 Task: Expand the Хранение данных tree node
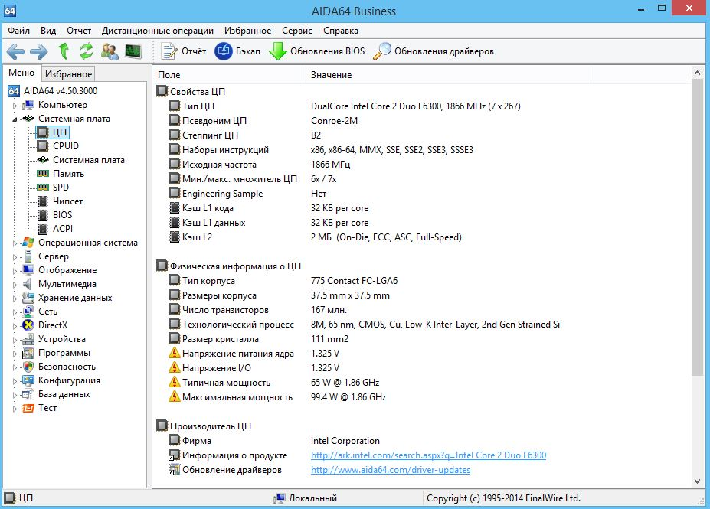(15, 299)
